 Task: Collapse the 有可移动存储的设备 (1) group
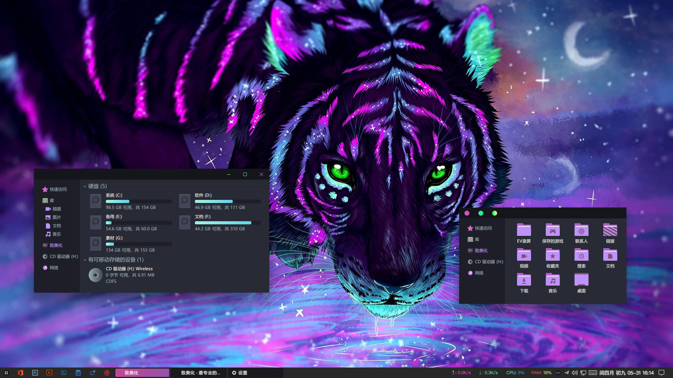pos(85,260)
